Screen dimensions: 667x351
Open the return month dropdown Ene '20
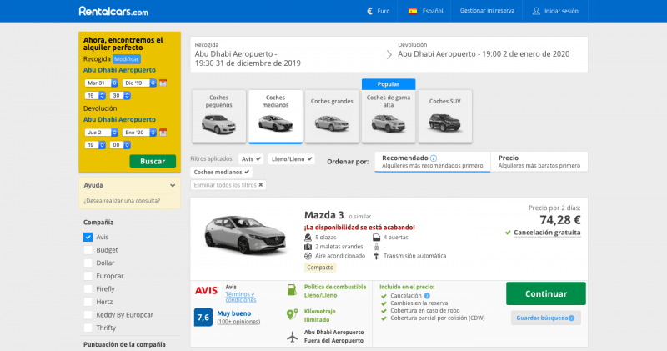click(x=139, y=133)
